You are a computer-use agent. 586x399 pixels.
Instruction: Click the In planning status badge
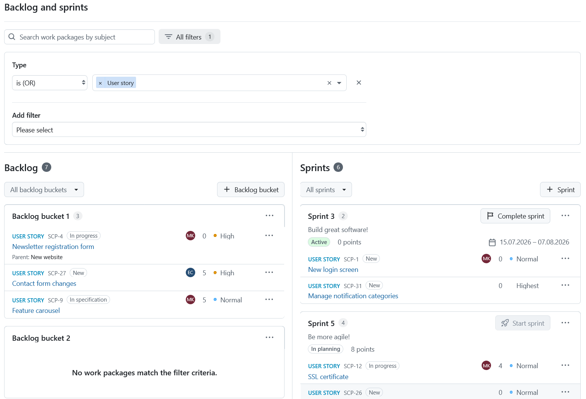point(326,349)
